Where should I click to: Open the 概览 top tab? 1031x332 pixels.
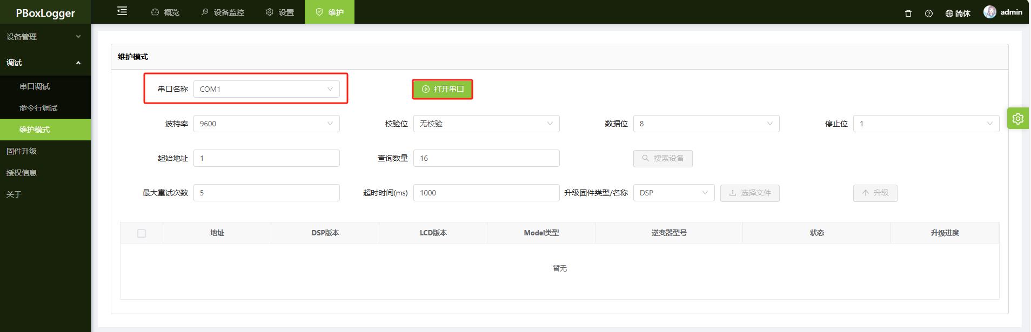(165, 12)
